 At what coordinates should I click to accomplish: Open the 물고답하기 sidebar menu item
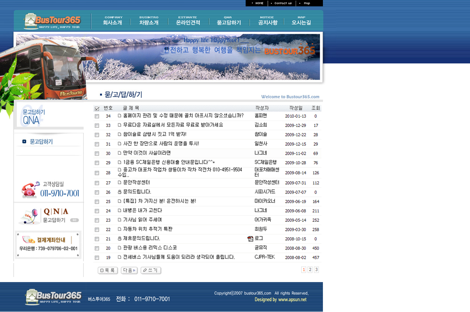pyautogui.click(x=41, y=141)
